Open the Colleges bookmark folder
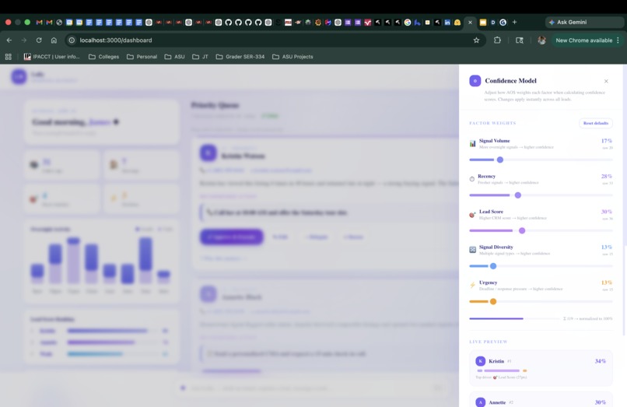This screenshot has height=407, width=627. (x=104, y=57)
